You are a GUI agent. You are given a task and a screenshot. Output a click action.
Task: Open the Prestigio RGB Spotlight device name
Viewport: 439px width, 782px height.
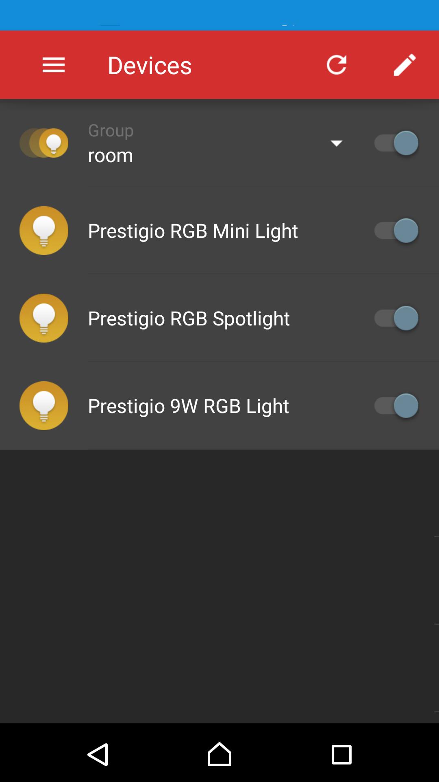189,319
